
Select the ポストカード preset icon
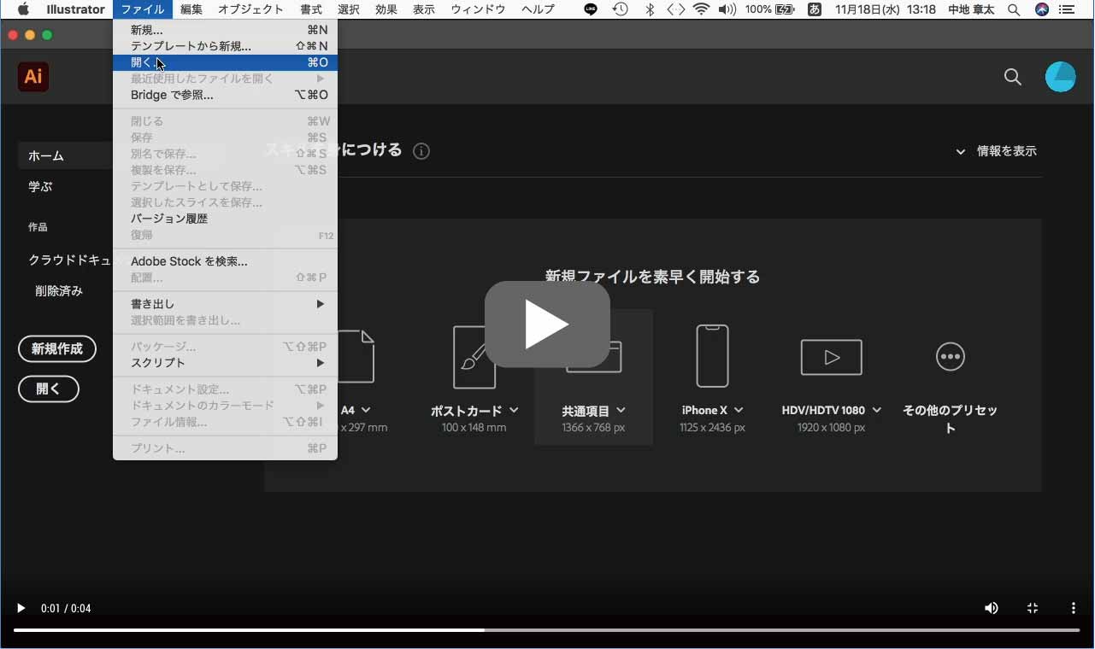coord(474,357)
